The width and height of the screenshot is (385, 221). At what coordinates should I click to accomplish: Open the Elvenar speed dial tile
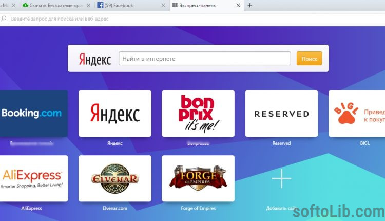pyautogui.click(x=115, y=178)
